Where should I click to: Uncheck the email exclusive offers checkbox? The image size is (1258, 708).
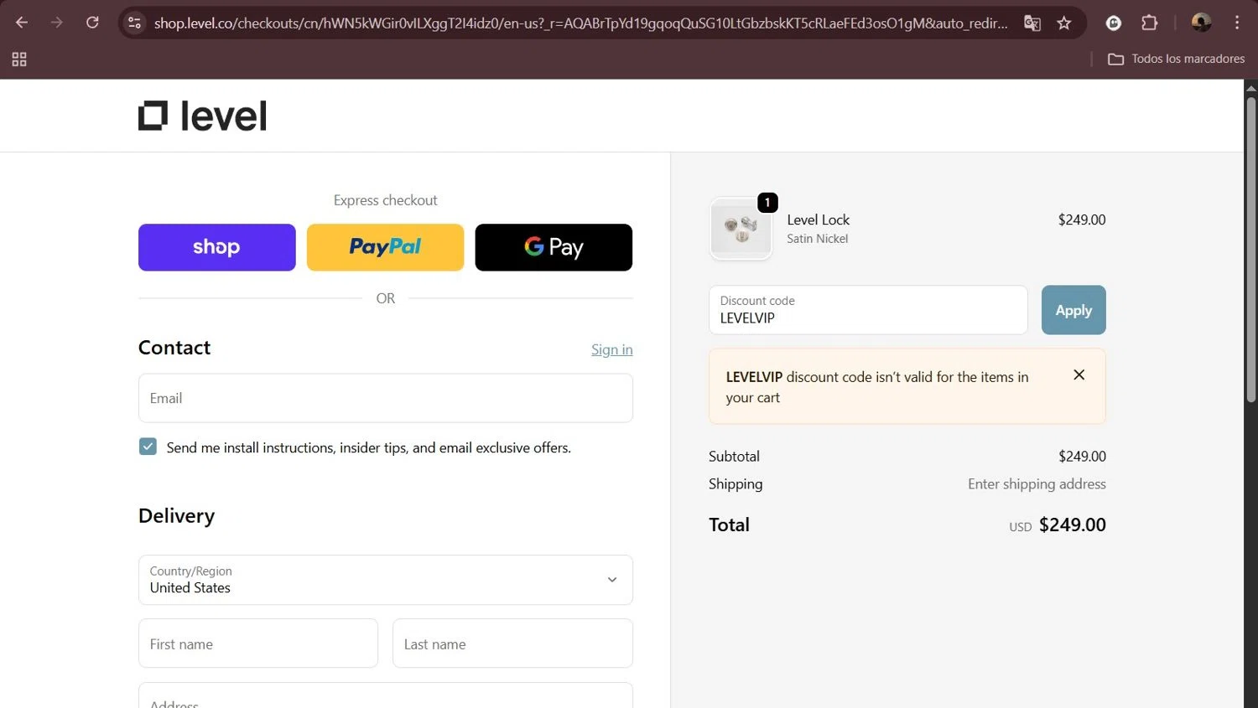coord(148,447)
